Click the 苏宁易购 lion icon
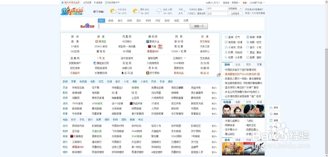The width and height of the screenshot is (328, 157). click(x=148, y=73)
